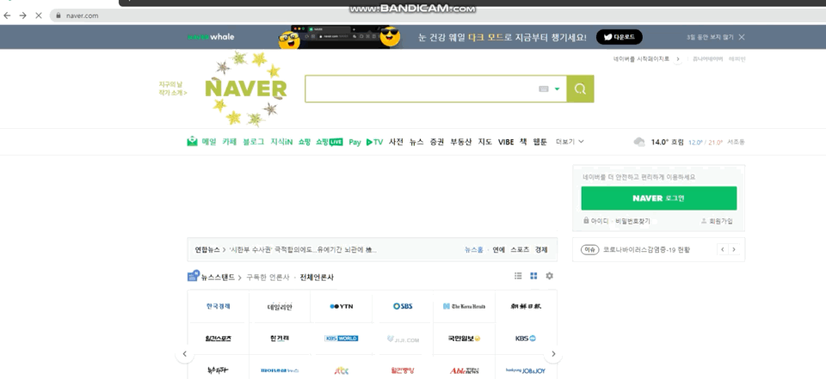Open the 국민일보 press logo
The width and height of the screenshot is (826, 379).
click(464, 339)
